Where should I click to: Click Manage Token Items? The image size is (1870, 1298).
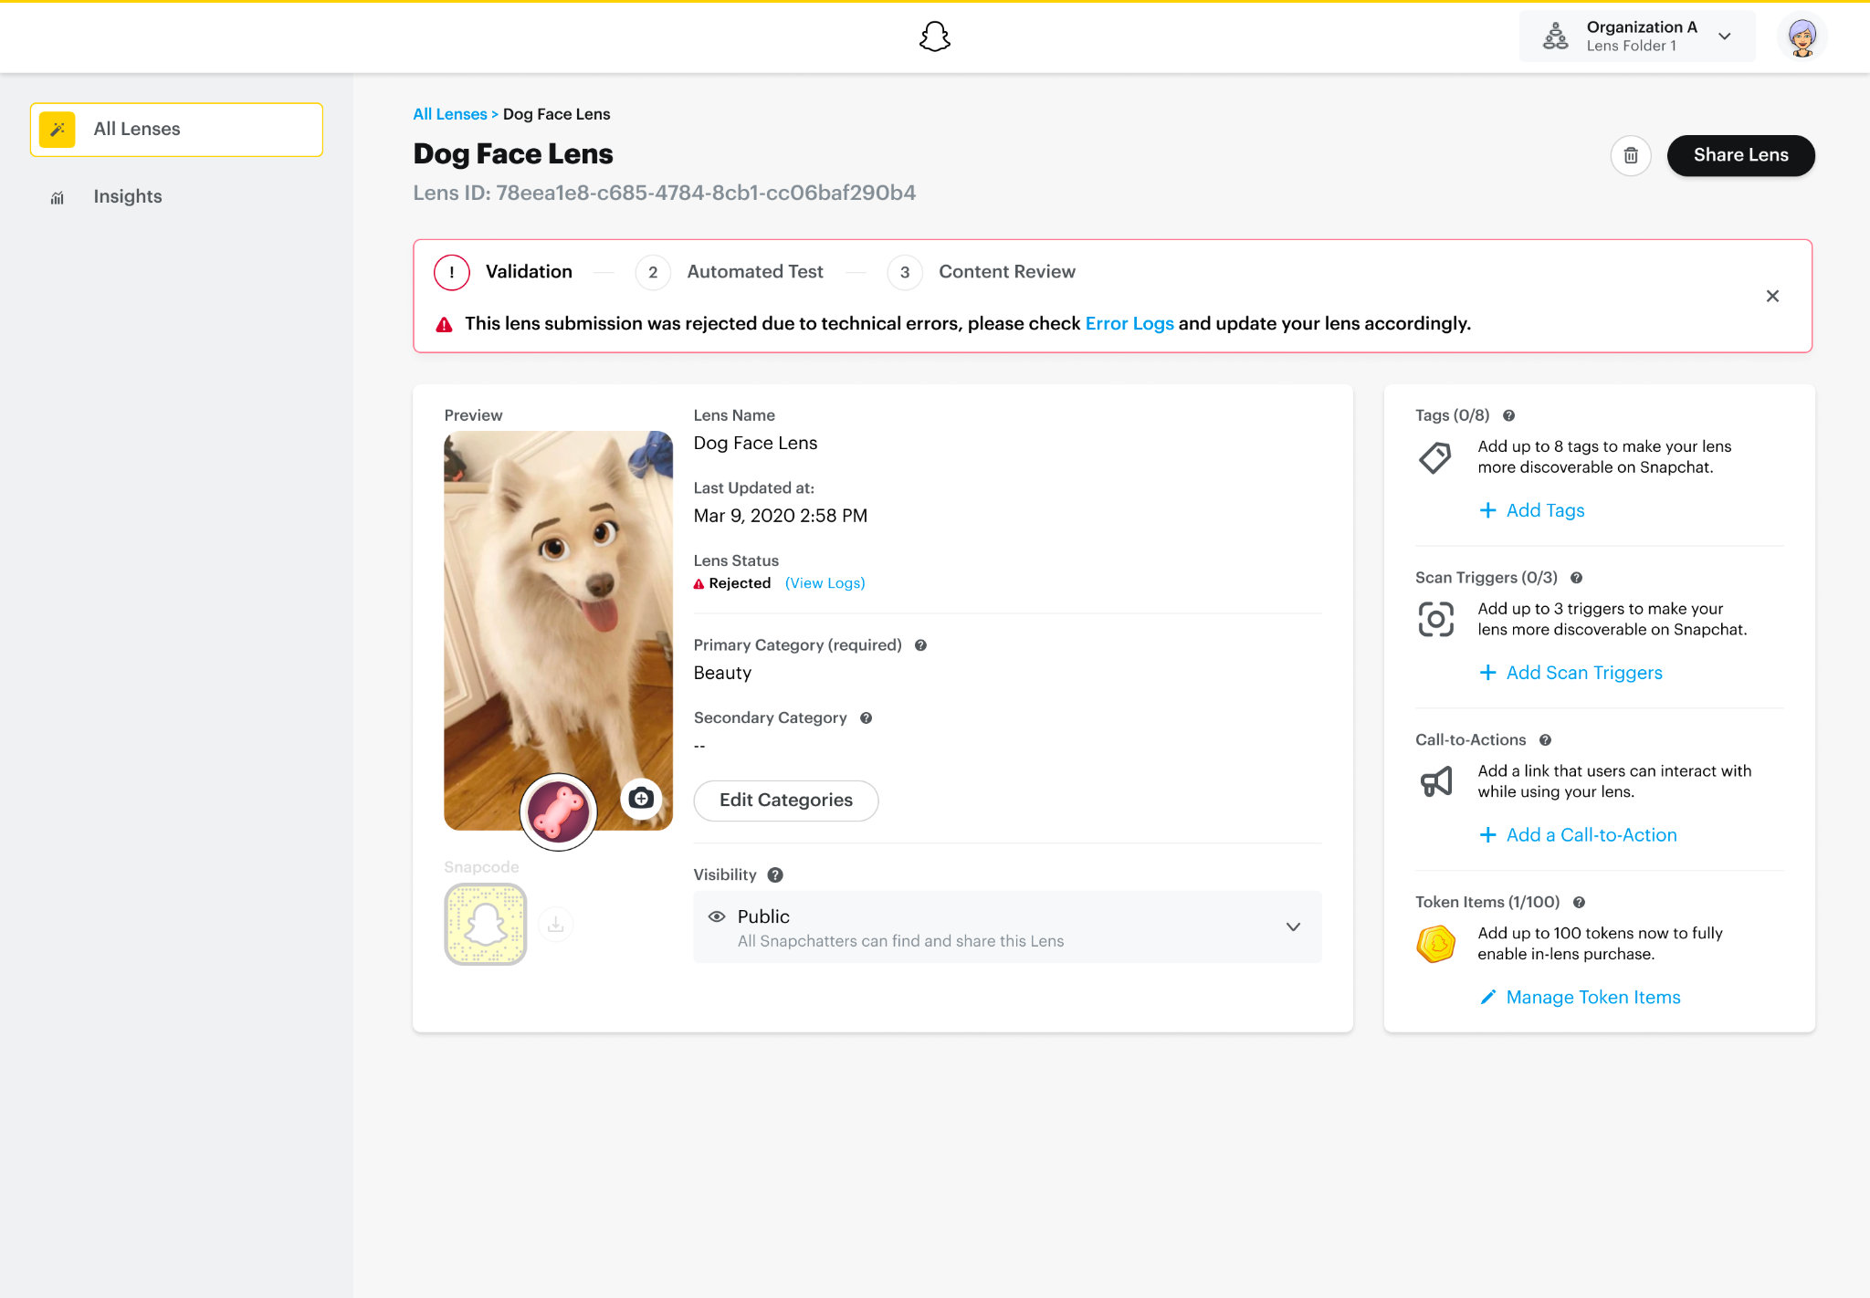[x=1592, y=997]
